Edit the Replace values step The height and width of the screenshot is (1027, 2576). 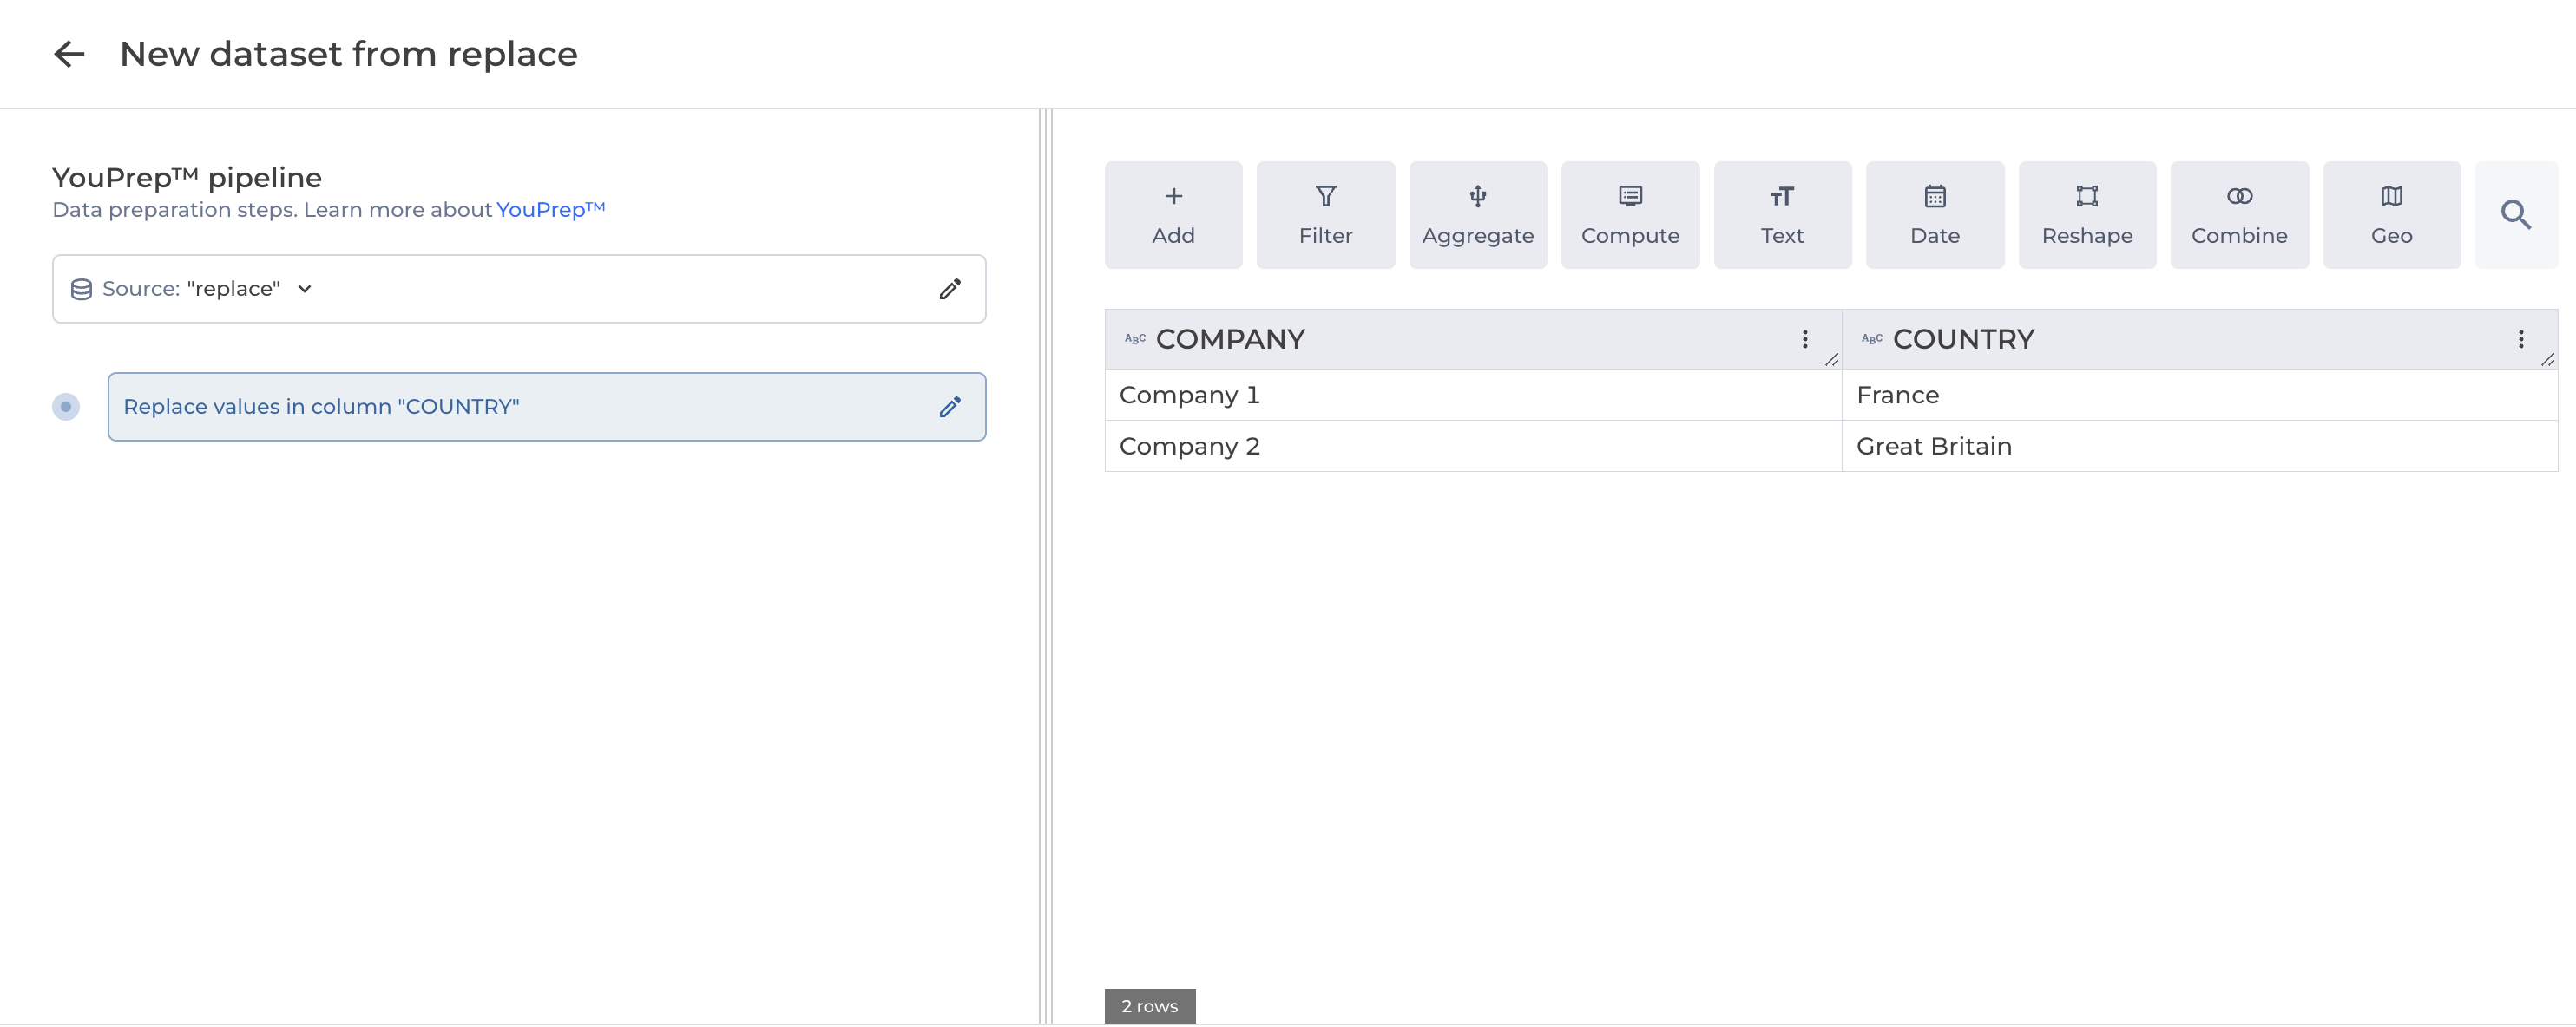tap(949, 407)
